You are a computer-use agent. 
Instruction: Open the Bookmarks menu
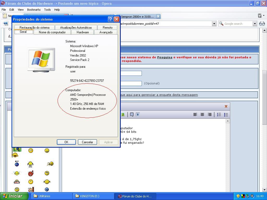[34, 10]
